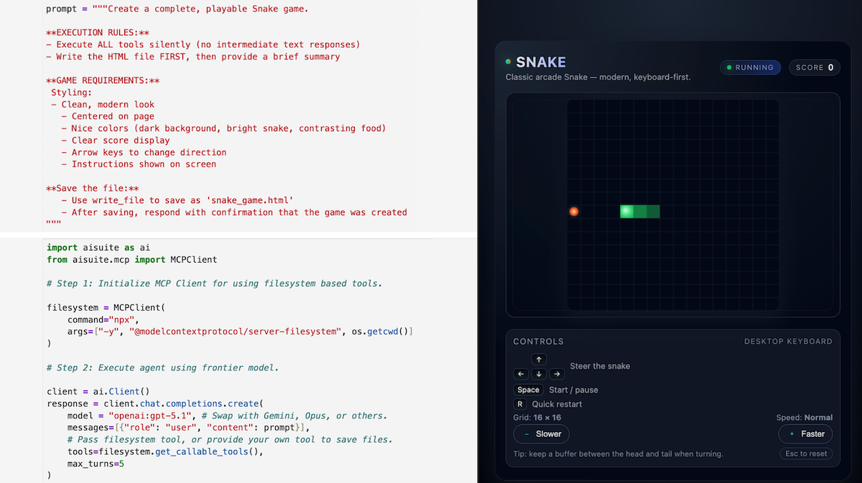862x483 pixels.
Task: Click the up arrow key icon
Action: pos(539,360)
